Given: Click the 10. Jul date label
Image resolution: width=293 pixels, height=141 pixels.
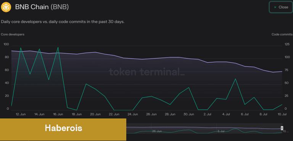Looking at the screenshot, I should pos(282,114).
